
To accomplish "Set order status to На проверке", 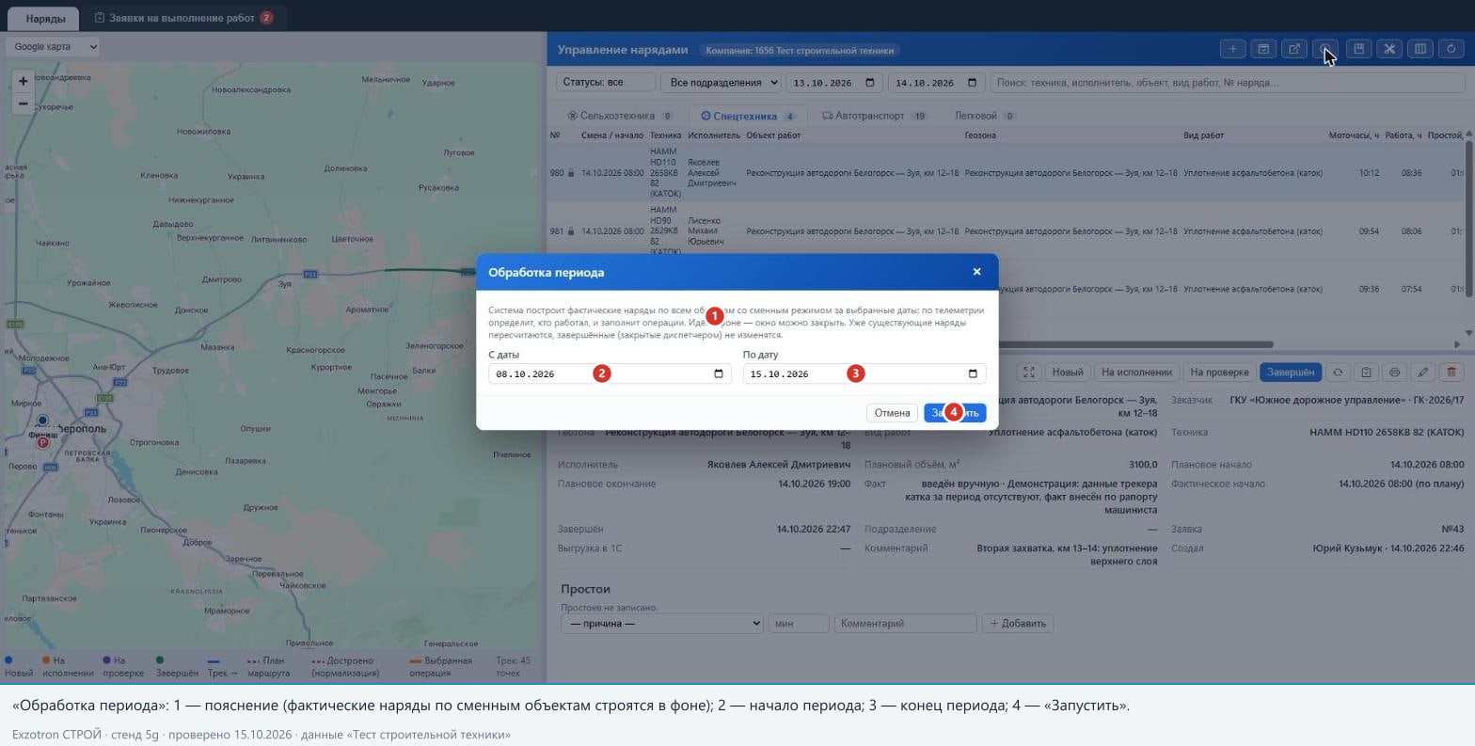I will click(1219, 373).
